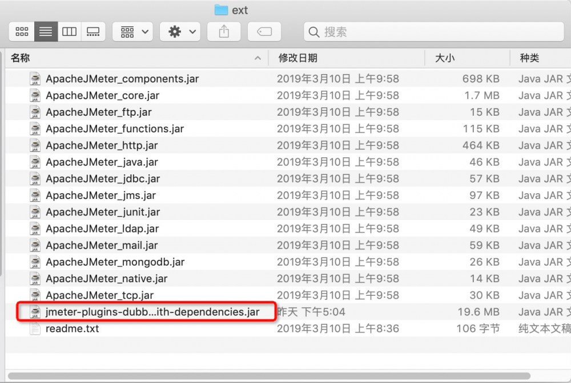571x383 pixels.
Task: Select file name ApacheJMeter_http.jar
Action: (x=102, y=146)
